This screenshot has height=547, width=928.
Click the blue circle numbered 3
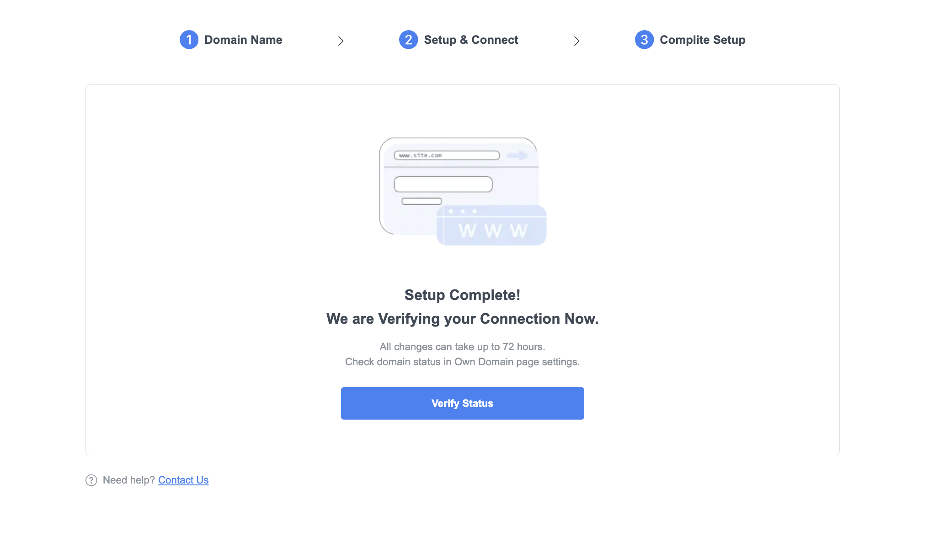tap(644, 40)
